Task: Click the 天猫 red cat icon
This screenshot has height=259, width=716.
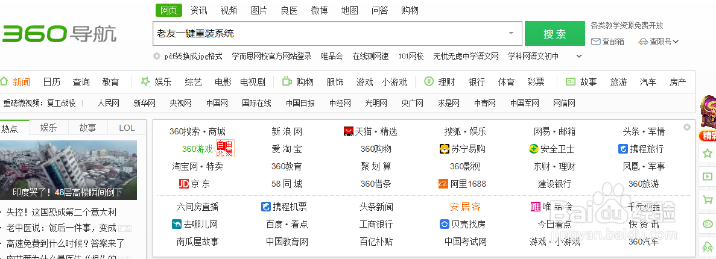Action: point(349,131)
